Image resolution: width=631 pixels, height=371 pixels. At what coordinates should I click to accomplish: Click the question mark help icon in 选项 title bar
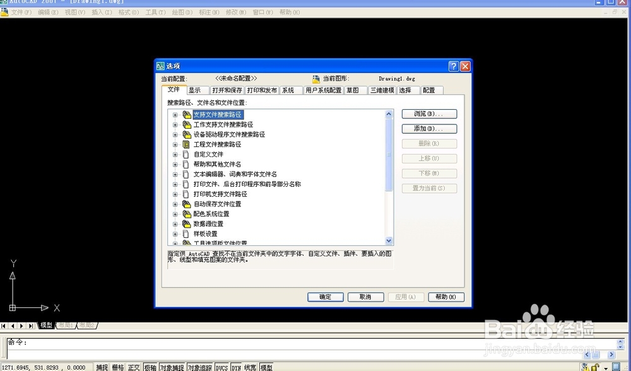454,66
